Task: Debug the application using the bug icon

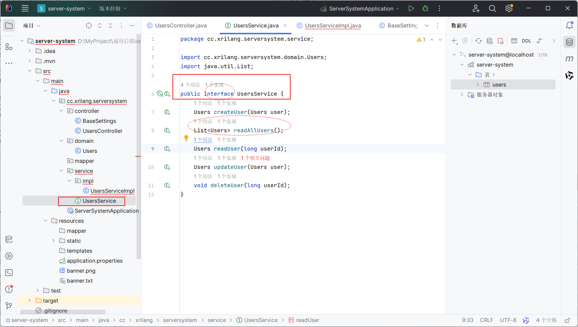Action: pyautogui.click(x=425, y=8)
